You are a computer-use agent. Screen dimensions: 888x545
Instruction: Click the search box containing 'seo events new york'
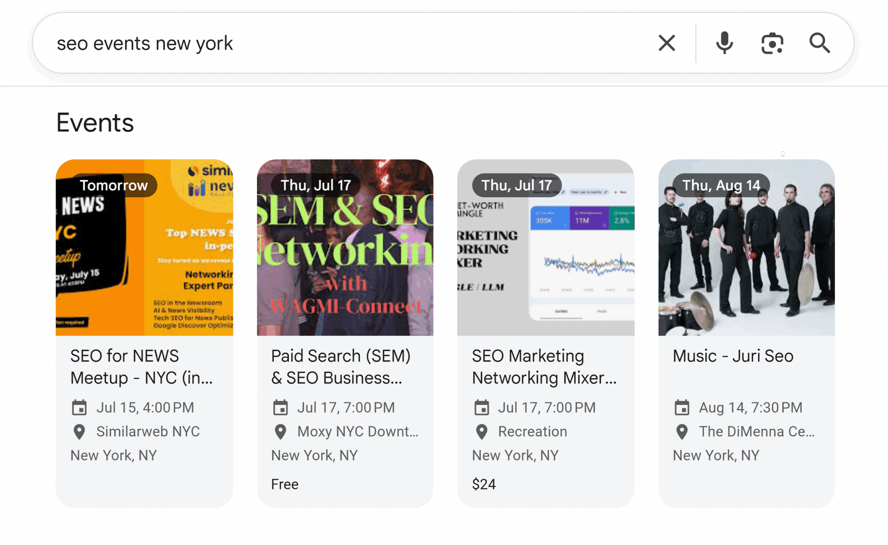(443, 43)
